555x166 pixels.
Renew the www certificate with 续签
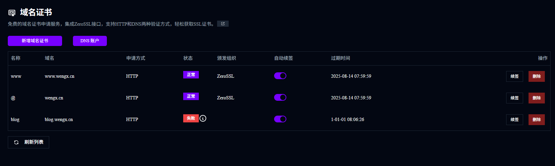click(x=514, y=76)
